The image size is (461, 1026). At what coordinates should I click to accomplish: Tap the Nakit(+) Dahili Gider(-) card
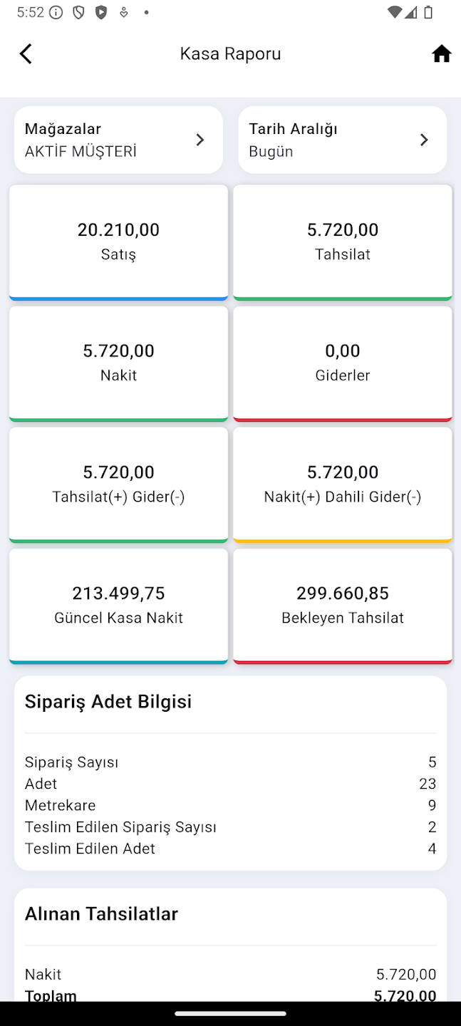(343, 484)
